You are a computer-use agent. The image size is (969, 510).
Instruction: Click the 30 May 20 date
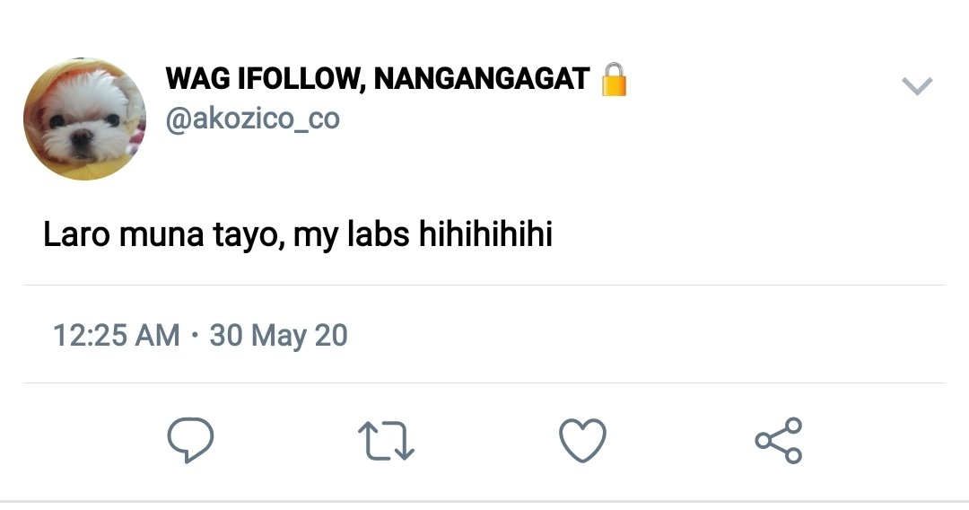279,336
